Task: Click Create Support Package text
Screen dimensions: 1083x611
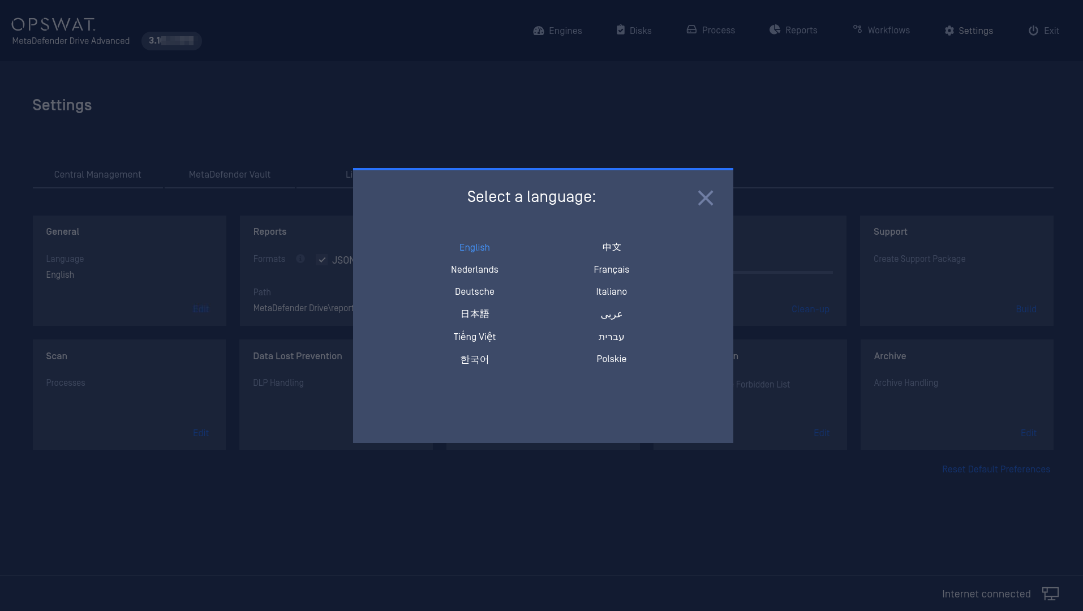Action: [919, 259]
